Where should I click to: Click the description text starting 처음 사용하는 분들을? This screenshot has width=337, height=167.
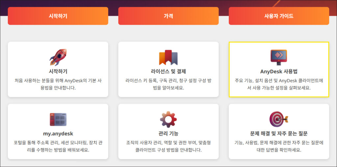(58, 84)
